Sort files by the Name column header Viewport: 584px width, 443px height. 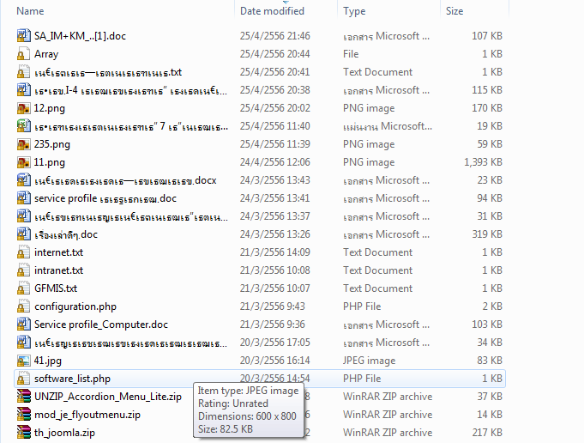tap(30, 11)
